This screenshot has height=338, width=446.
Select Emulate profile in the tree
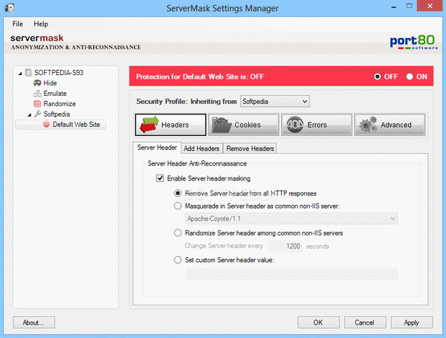[55, 94]
